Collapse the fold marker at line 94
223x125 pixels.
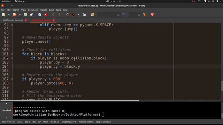(x=12, y=25)
